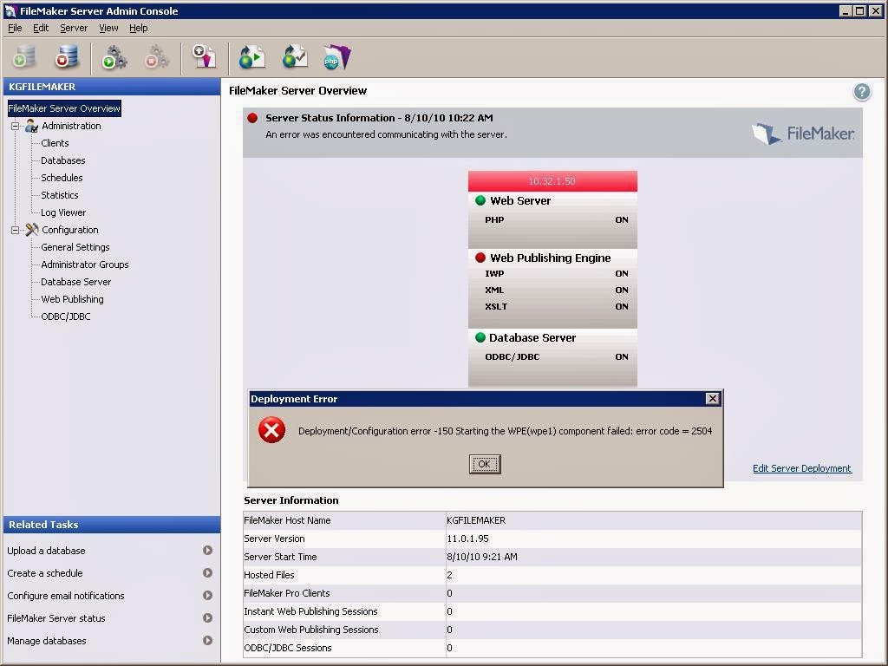The image size is (888, 666).
Task: Open the Server menu
Action: pyautogui.click(x=74, y=28)
